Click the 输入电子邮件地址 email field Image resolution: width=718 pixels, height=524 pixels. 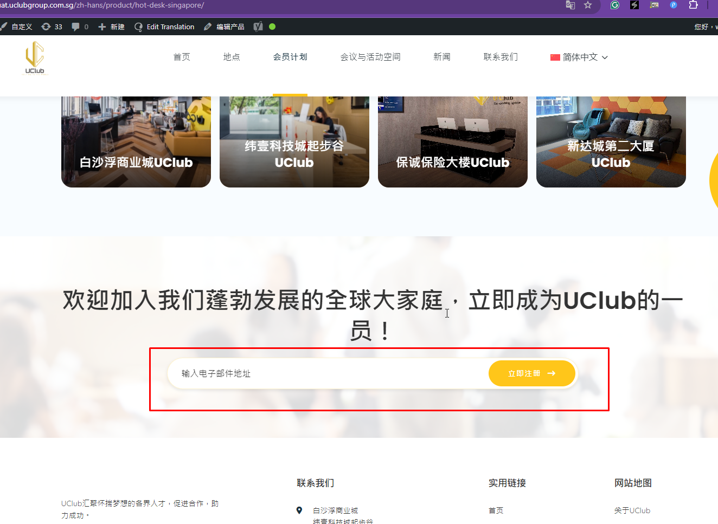coord(328,373)
